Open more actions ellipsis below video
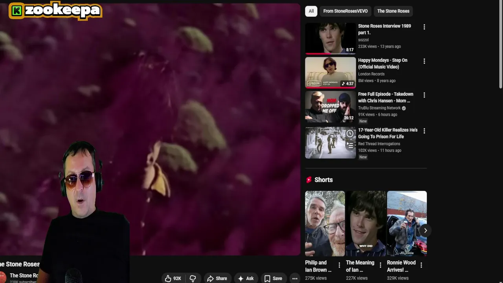Image resolution: width=503 pixels, height=283 pixels. [295, 278]
